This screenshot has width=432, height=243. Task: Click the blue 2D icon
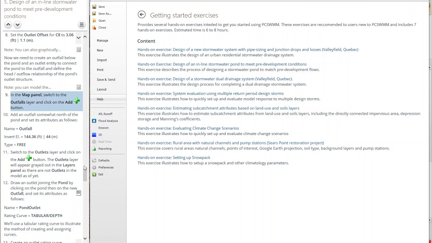click(94, 135)
